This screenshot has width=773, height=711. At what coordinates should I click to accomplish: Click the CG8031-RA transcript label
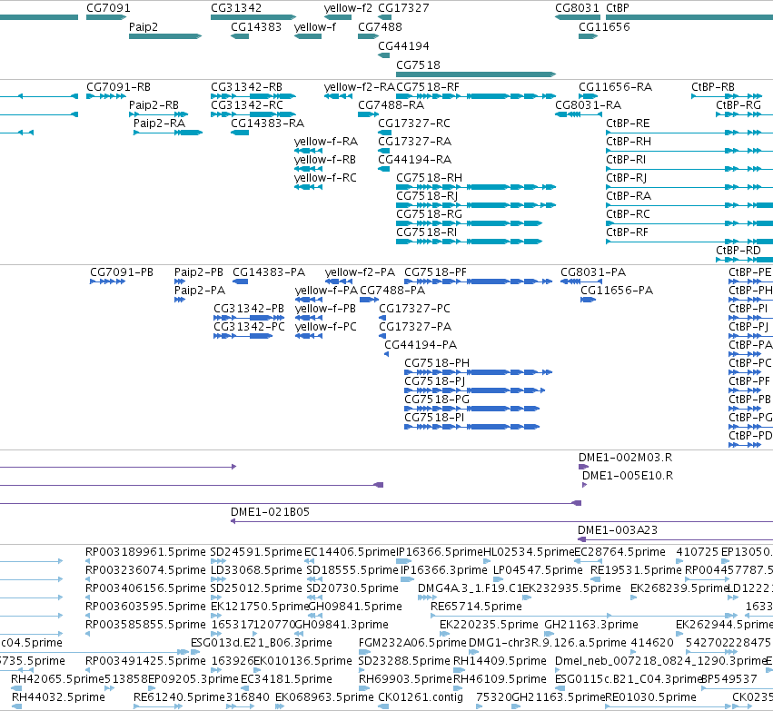[x=588, y=105]
